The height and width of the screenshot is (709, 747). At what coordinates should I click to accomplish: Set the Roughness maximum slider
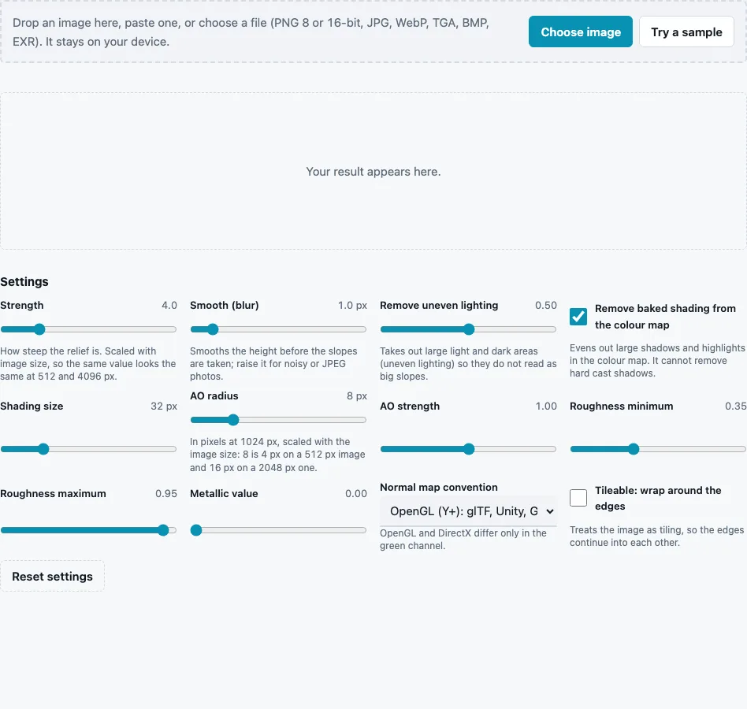coord(88,530)
